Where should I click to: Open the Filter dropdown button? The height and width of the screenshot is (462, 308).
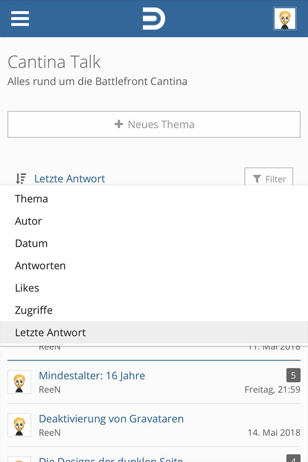pyautogui.click(x=269, y=177)
